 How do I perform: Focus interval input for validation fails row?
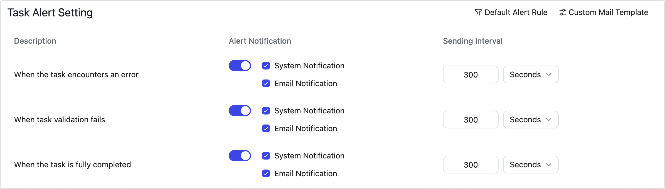(471, 120)
